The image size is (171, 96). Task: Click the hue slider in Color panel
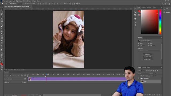(160, 22)
